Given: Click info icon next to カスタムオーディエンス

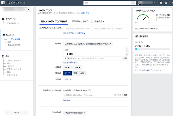Looking at the screenshot, I should (60, 28).
